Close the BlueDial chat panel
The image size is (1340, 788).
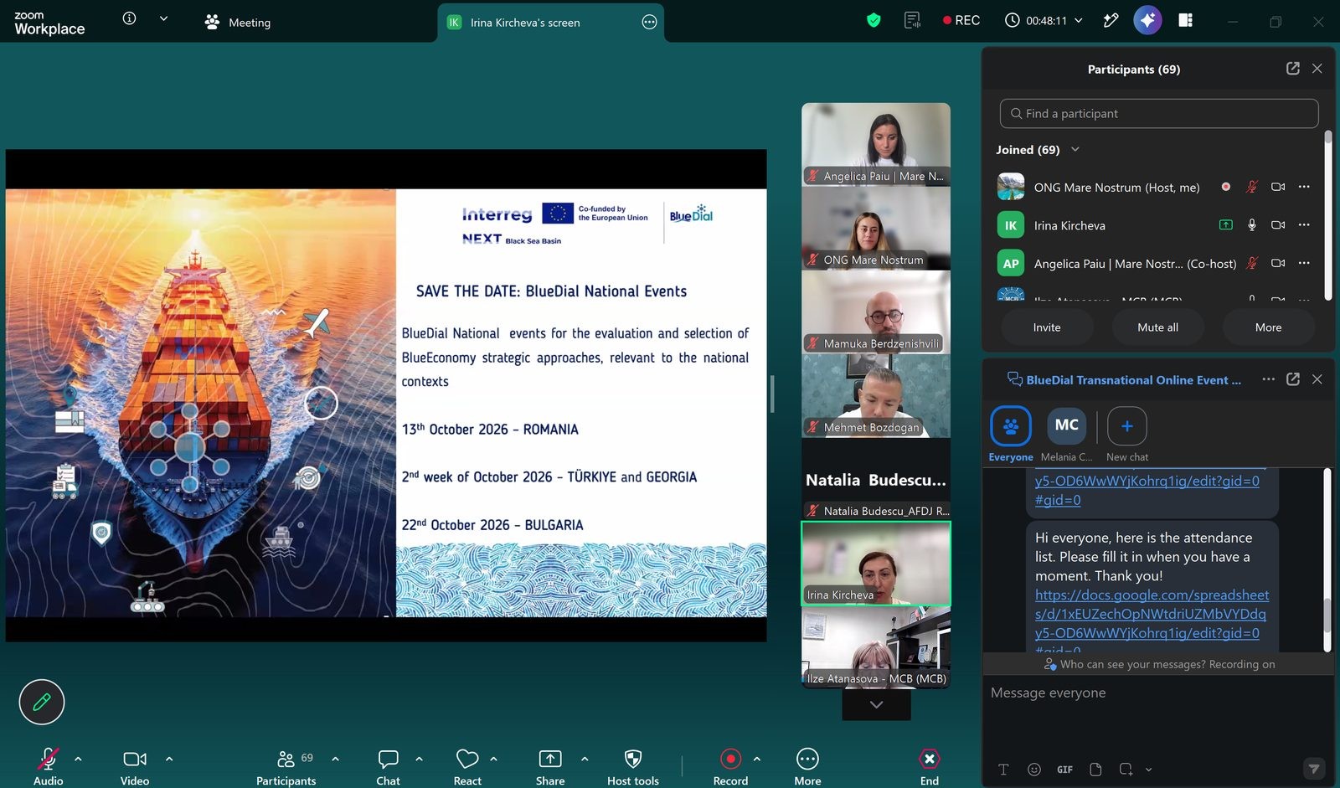point(1317,379)
